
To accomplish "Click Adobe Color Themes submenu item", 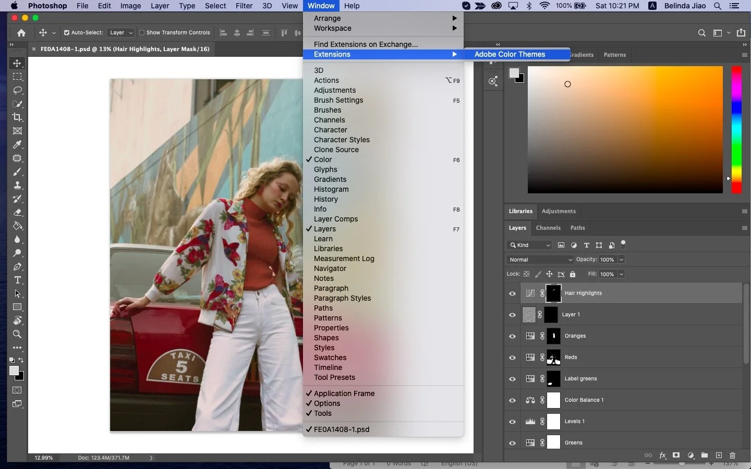I will click(x=510, y=54).
